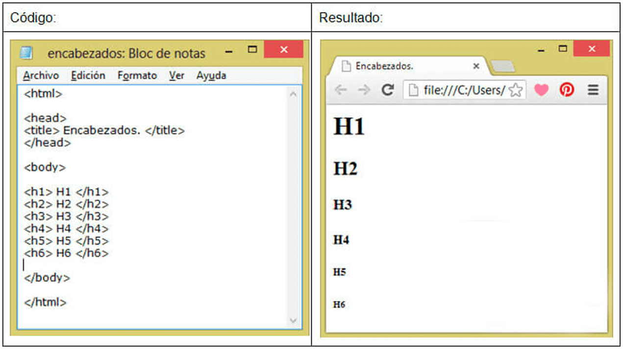The width and height of the screenshot is (623, 349).
Task: Click the Pinterest icon in the toolbar
Action: point(567,90)
